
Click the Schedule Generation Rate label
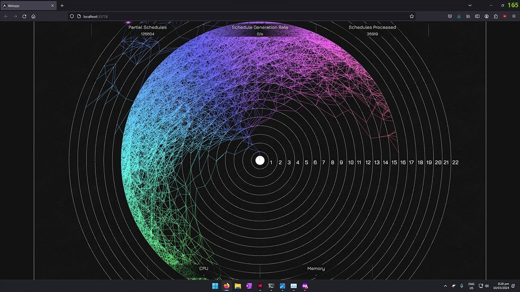[260, 27]
